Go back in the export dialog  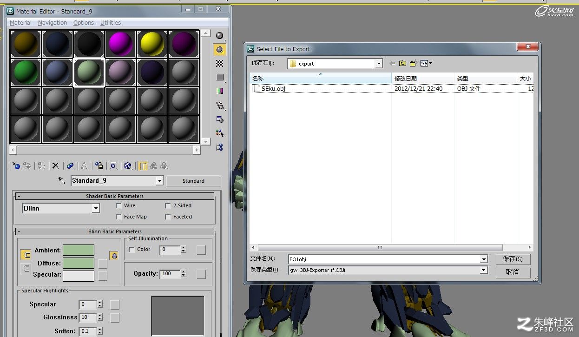click(393, 63)
